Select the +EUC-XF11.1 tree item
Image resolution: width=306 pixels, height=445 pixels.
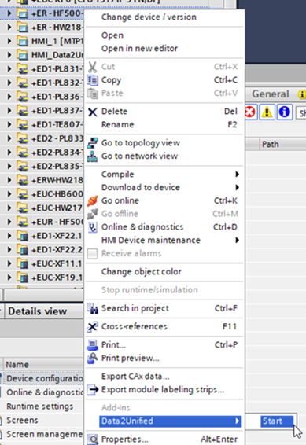tap(57, 263)
